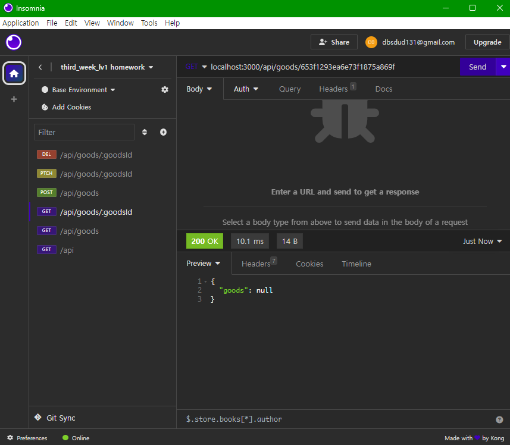Click the 200 OK status badge

(x=205, y=241)
